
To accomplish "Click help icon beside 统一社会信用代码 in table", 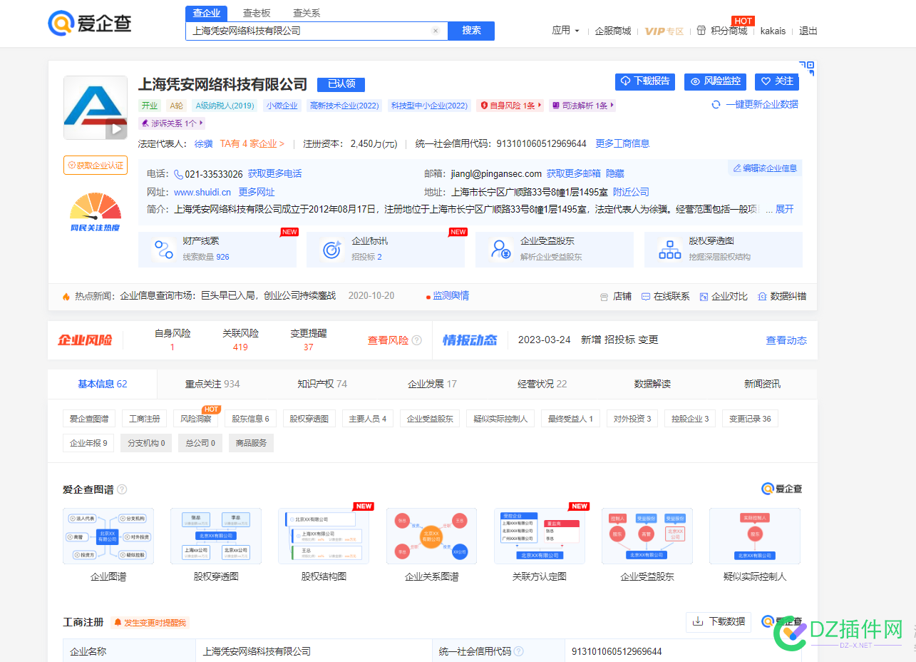I will [x=519, y=651].
